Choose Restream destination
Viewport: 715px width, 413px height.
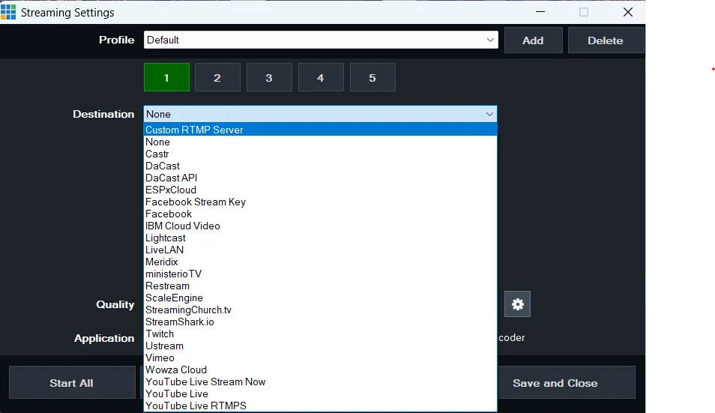pos(320,286)
